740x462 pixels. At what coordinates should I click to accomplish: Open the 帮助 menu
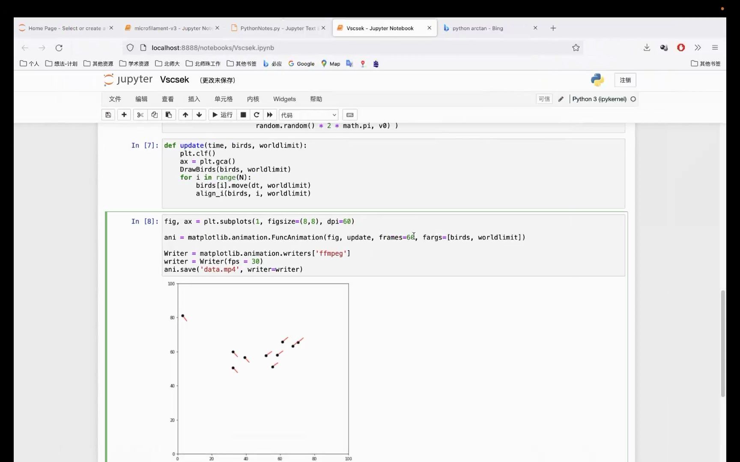click(x=316, y=99)
